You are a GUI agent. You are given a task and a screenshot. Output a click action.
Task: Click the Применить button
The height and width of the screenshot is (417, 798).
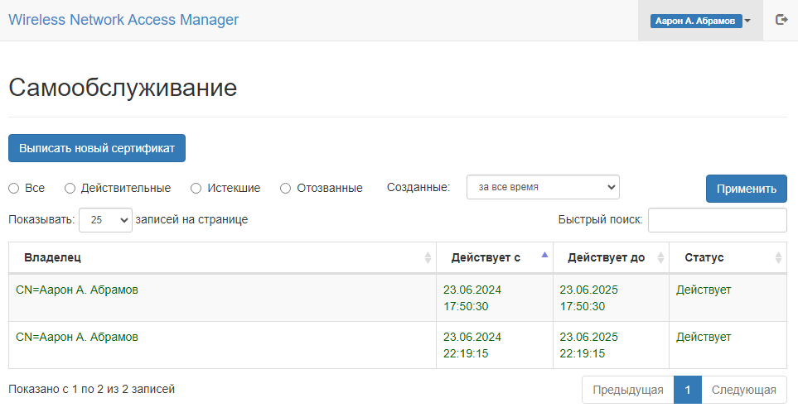[x=746, y=189]
